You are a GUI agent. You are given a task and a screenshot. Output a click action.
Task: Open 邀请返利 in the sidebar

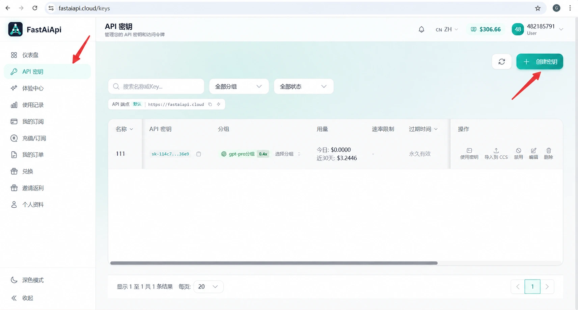click(x=47, y=188)
